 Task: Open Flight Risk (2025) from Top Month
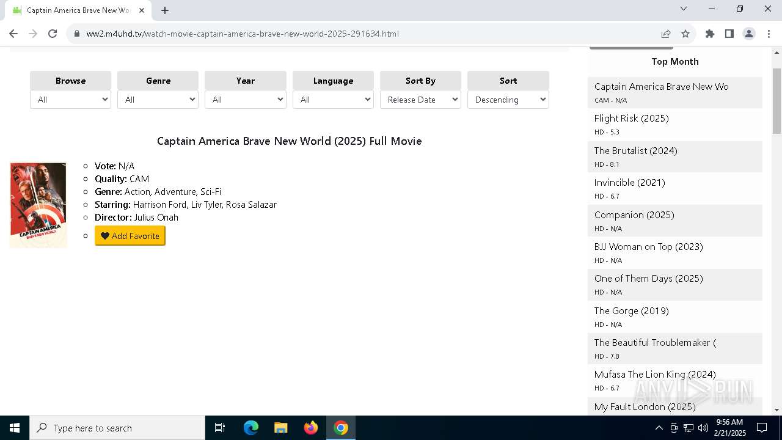click(x=675, y=124)
